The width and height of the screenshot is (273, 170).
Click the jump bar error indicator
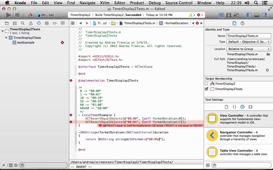coord(197,23)
